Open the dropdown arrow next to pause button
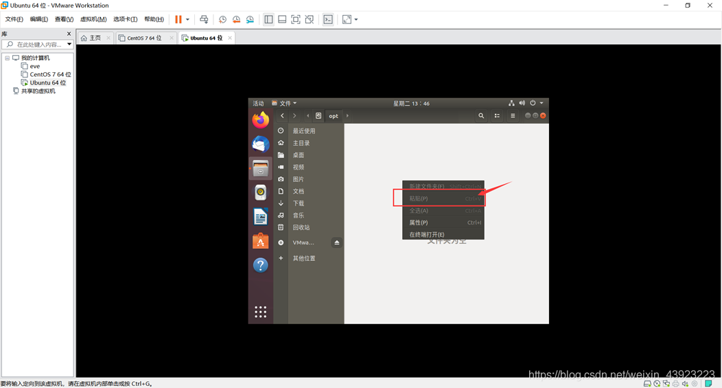722x388 pixels. (187, 19)
